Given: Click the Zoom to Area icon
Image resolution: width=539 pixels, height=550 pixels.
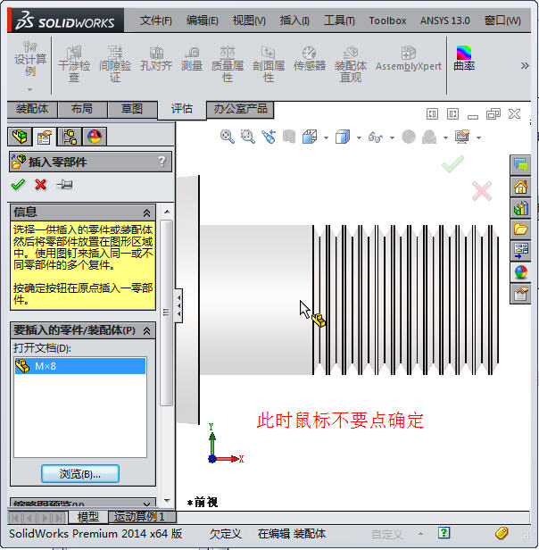Looking at the screenshot, I should pyautogui.click(x=248, y=137).
